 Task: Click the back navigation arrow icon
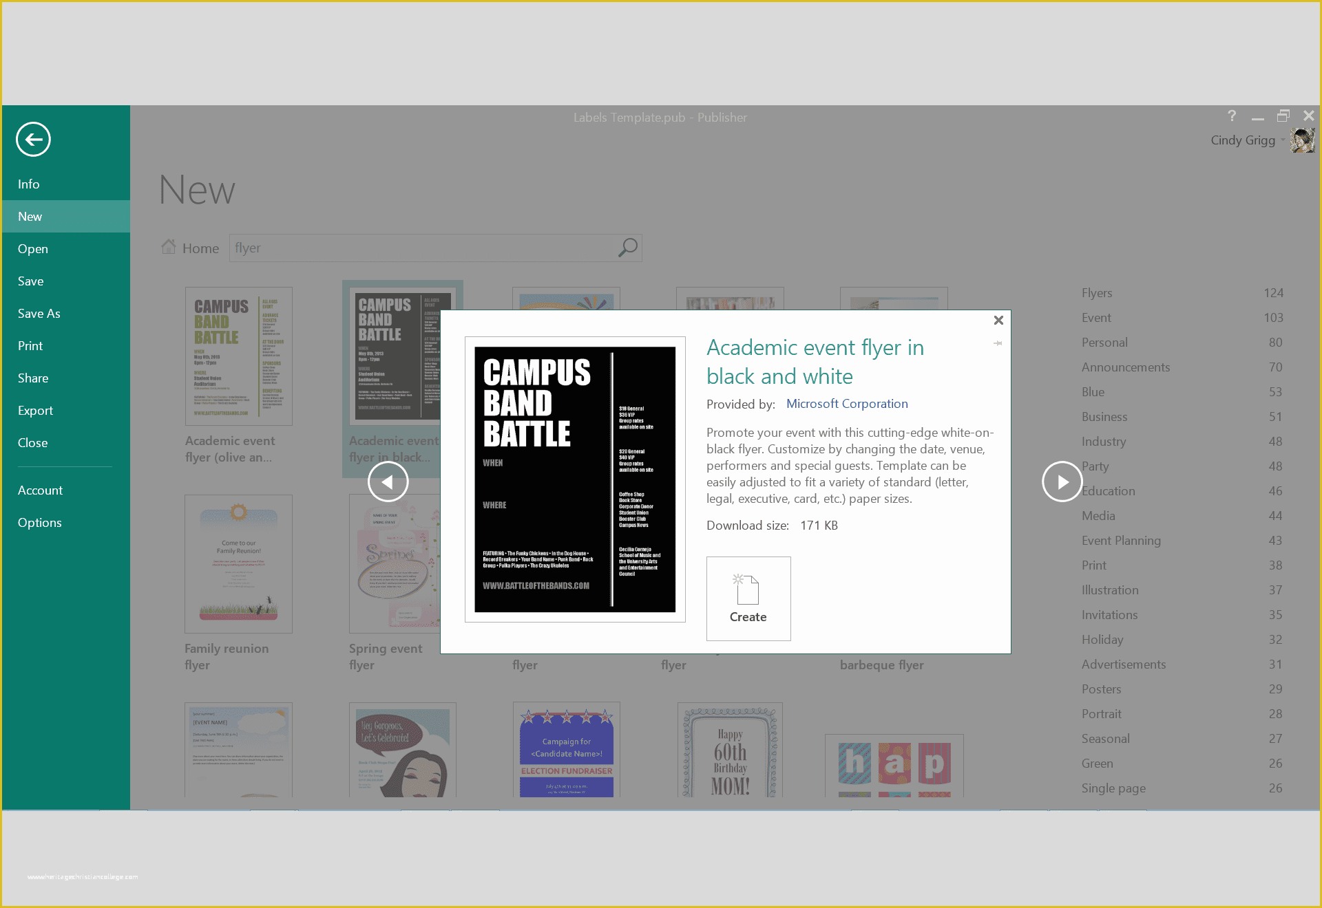33,140
